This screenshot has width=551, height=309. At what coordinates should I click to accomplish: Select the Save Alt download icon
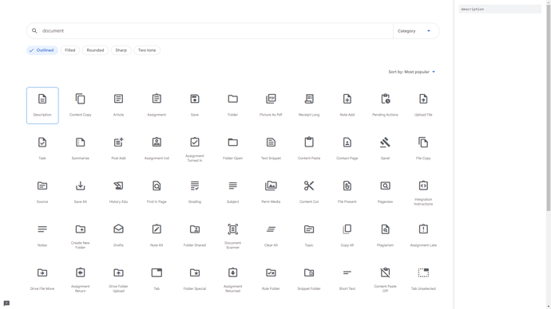coord(81,186)
